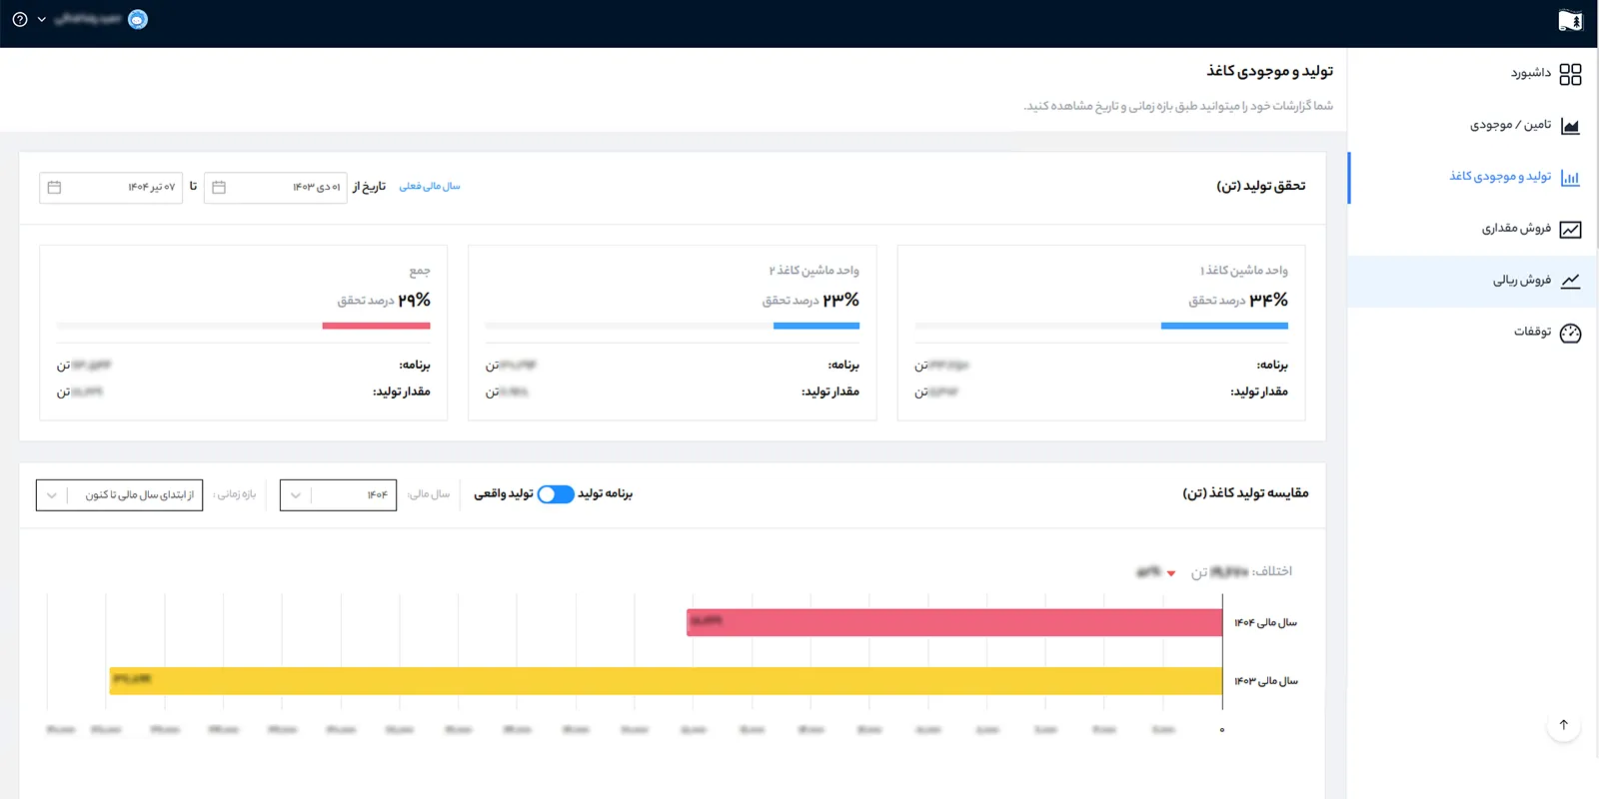Click the red fiscal year 1404 bar
1599x799 pixels.
953,622
